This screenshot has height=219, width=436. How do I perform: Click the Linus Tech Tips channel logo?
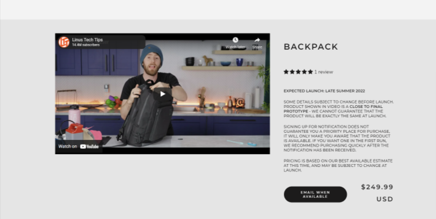pyautogui.click(x=64, y=42)
